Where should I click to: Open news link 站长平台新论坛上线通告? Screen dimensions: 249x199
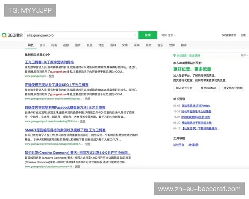(x=196, y=112)
